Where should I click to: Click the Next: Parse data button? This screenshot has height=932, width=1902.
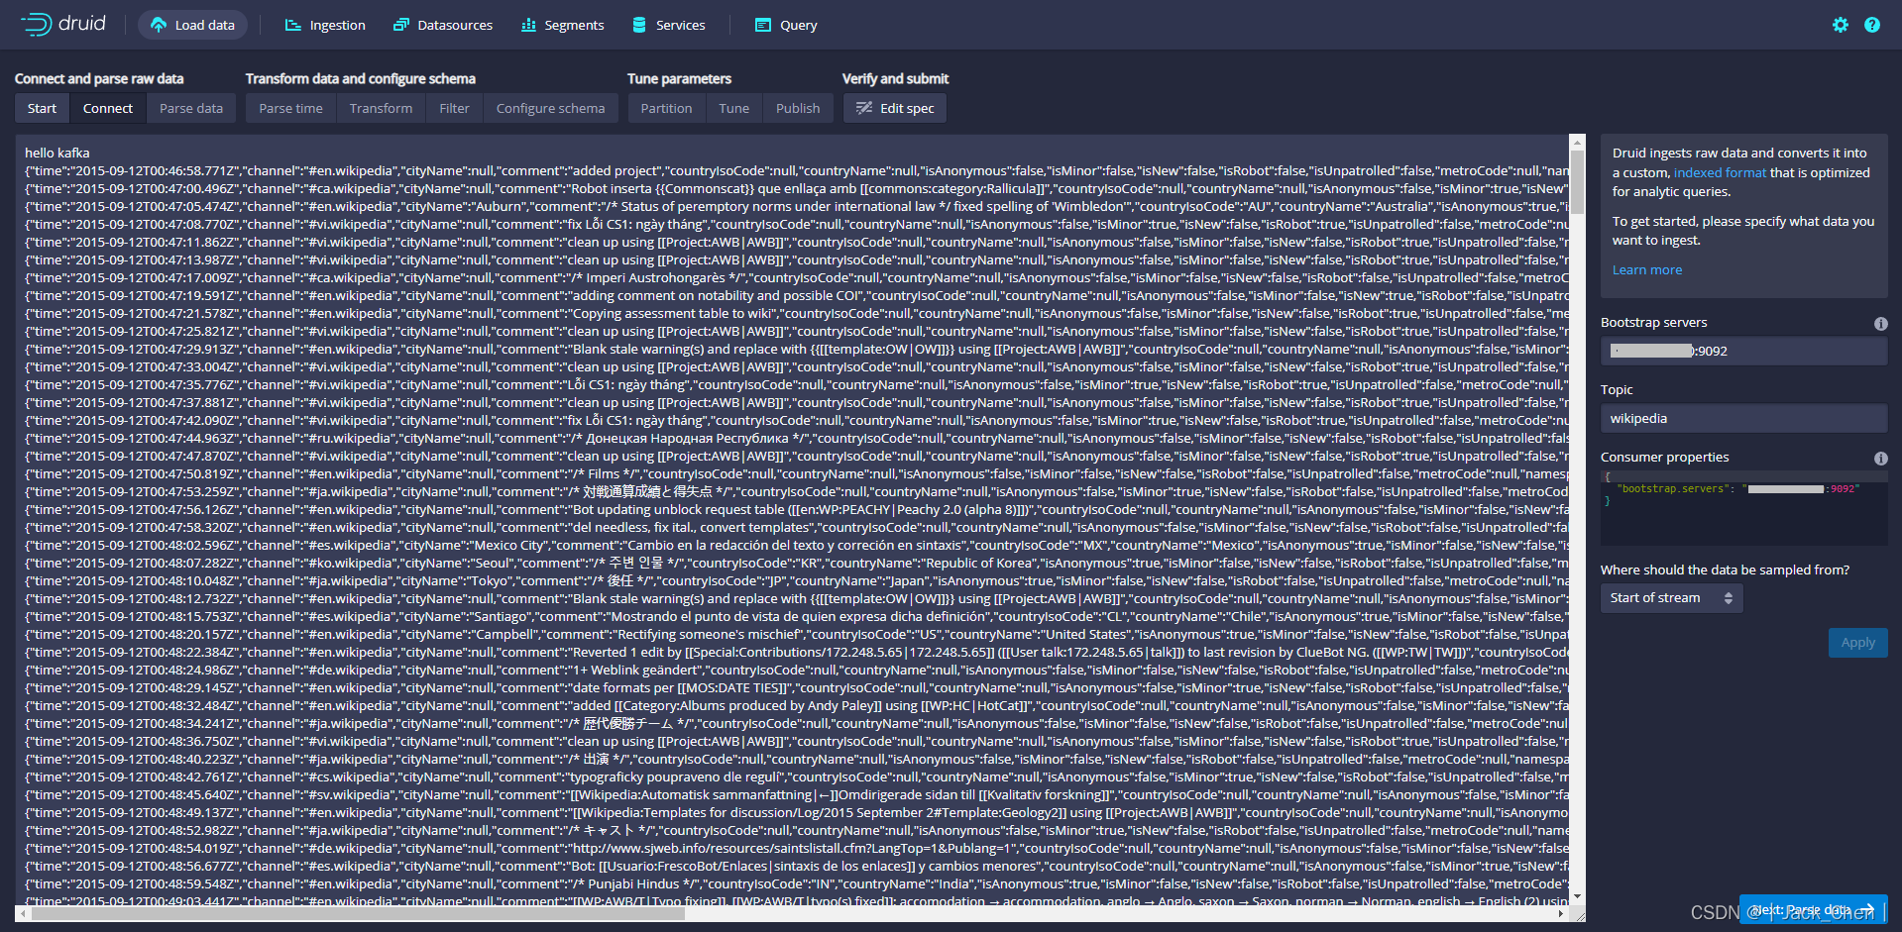pyautogui.click(x=1813, y=909)
